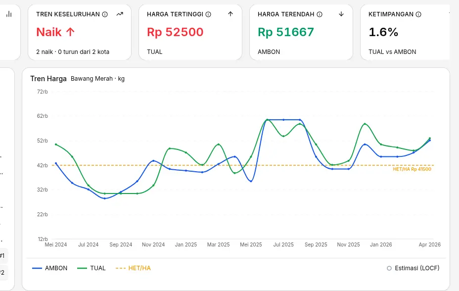This screenshot has height=291, width=459.
Task: Toggle the TUAL series in the chart legend
Action: (92, 268)
